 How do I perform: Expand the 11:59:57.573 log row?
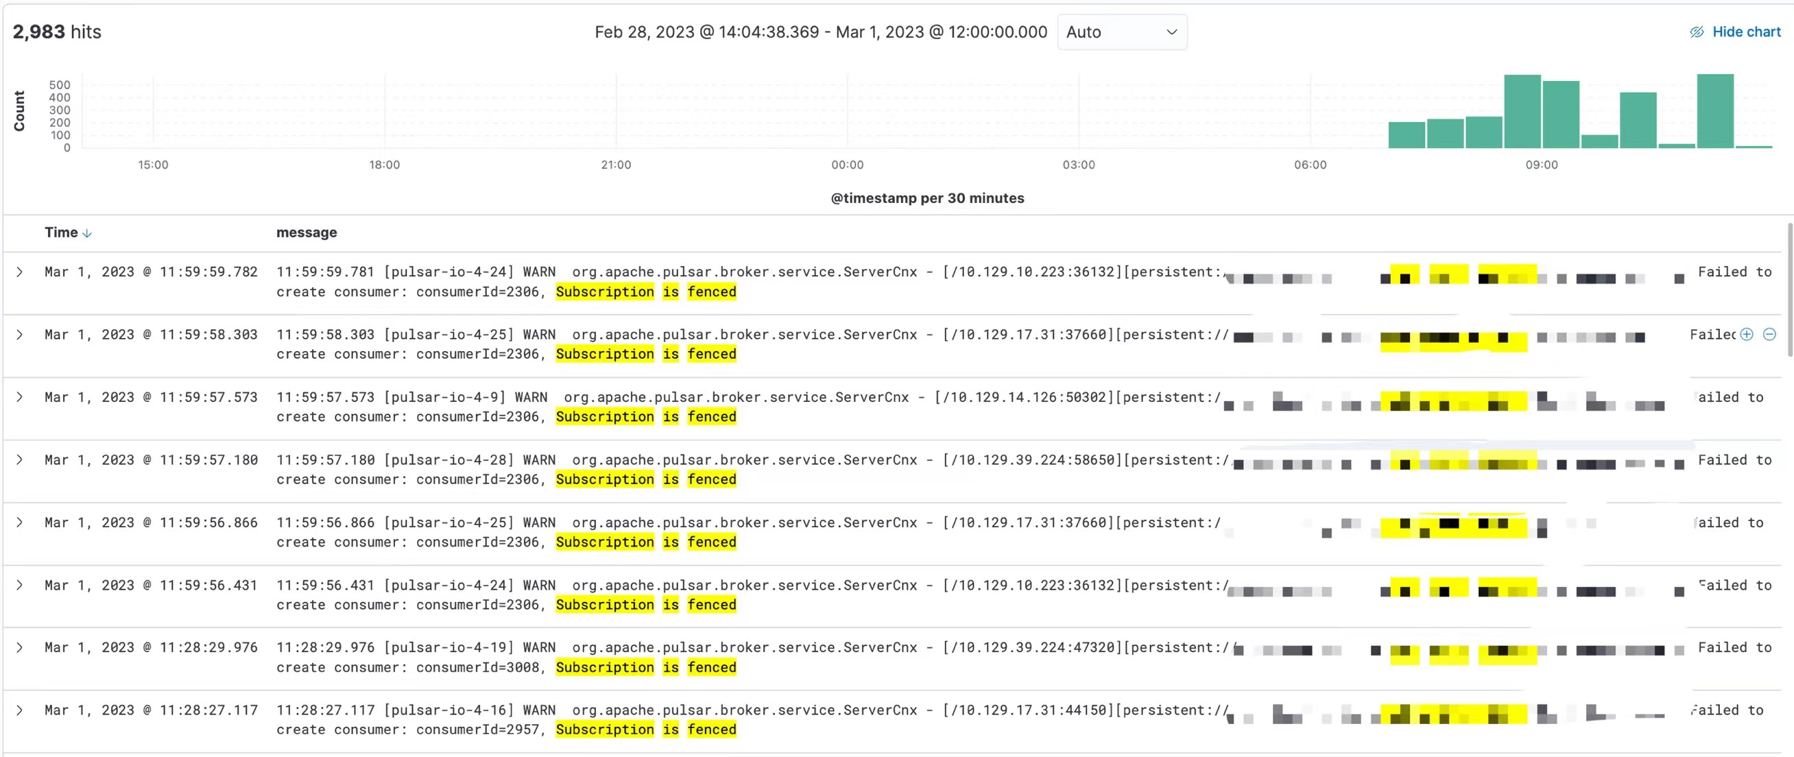[19, 398]
